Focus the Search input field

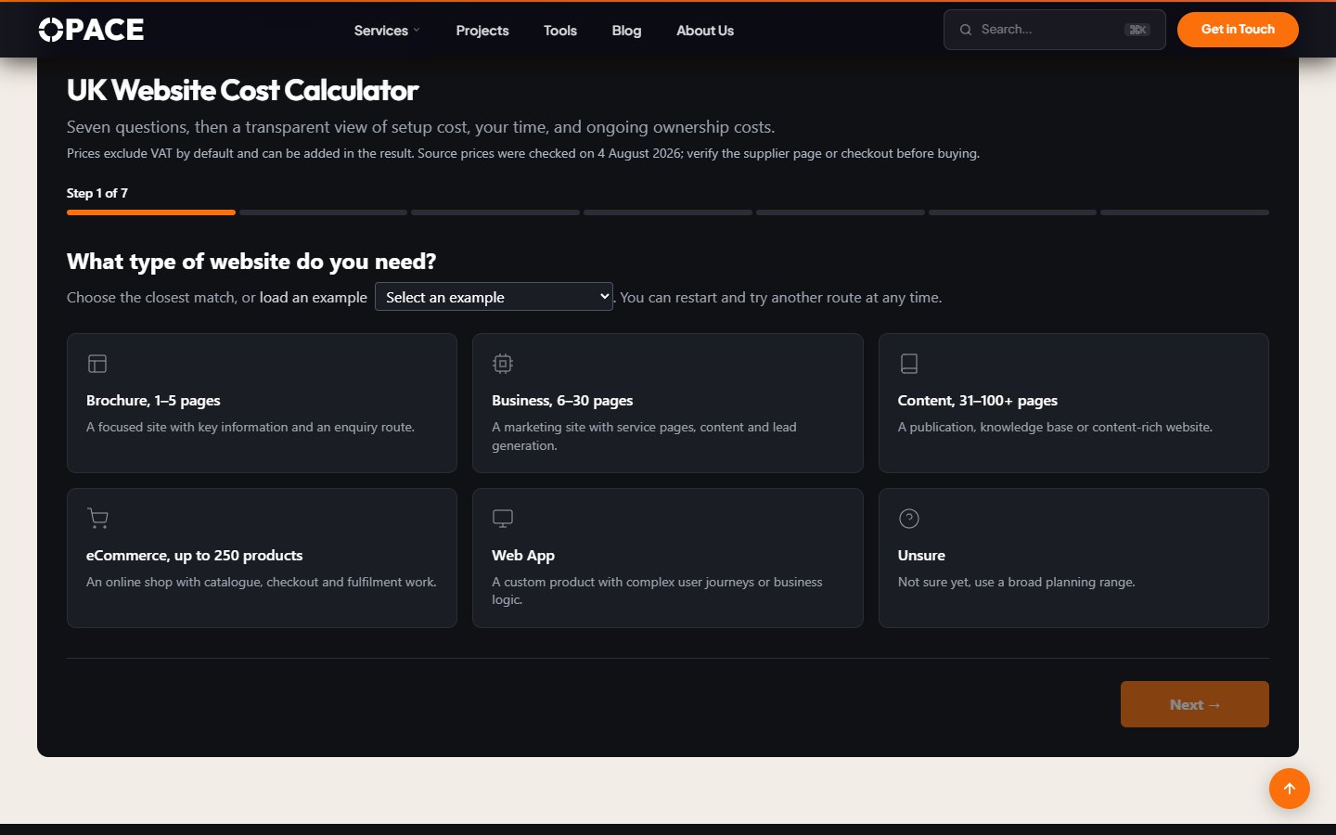tap(1055, 30)
